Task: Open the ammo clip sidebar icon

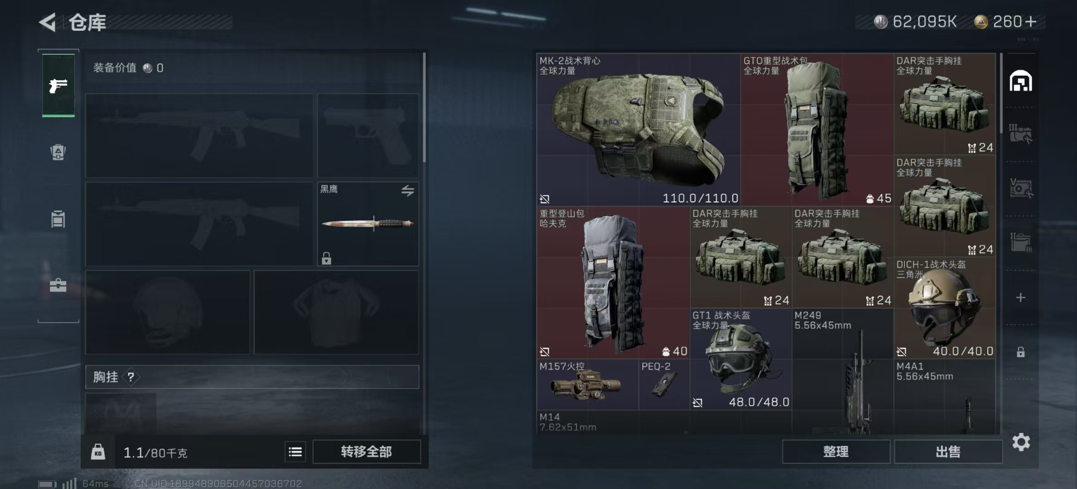Action: (58, 219)
